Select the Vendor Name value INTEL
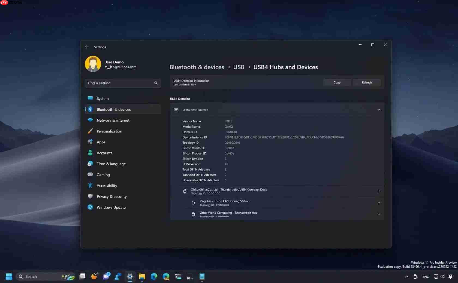This screenshot has width=458, height=283. 228,121
